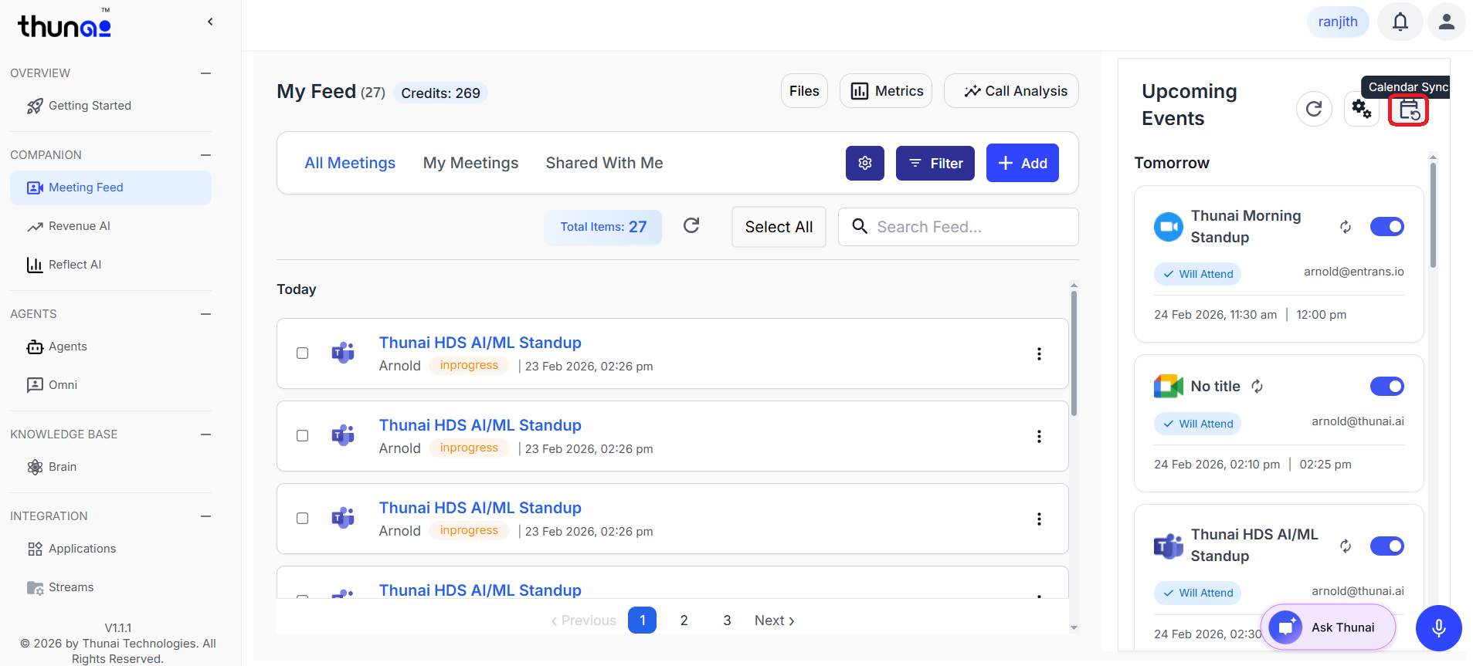The image size is (1473, 666).
Task: Switch to My Meetings tab
Action: (470, 163)
